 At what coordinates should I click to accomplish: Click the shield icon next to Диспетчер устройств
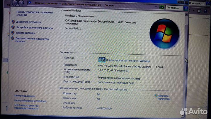[13, 22]
